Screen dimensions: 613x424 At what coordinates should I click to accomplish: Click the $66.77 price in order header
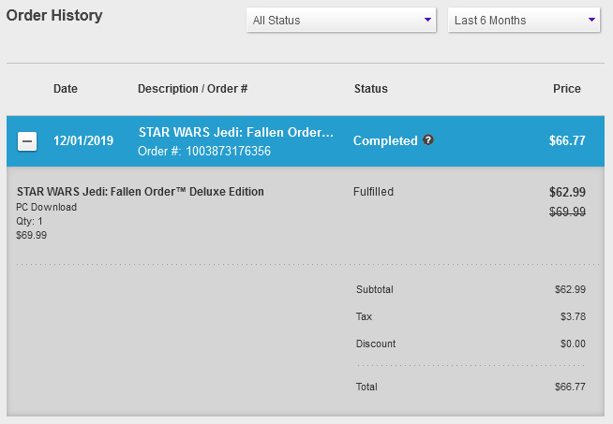[x=567, y=140]
